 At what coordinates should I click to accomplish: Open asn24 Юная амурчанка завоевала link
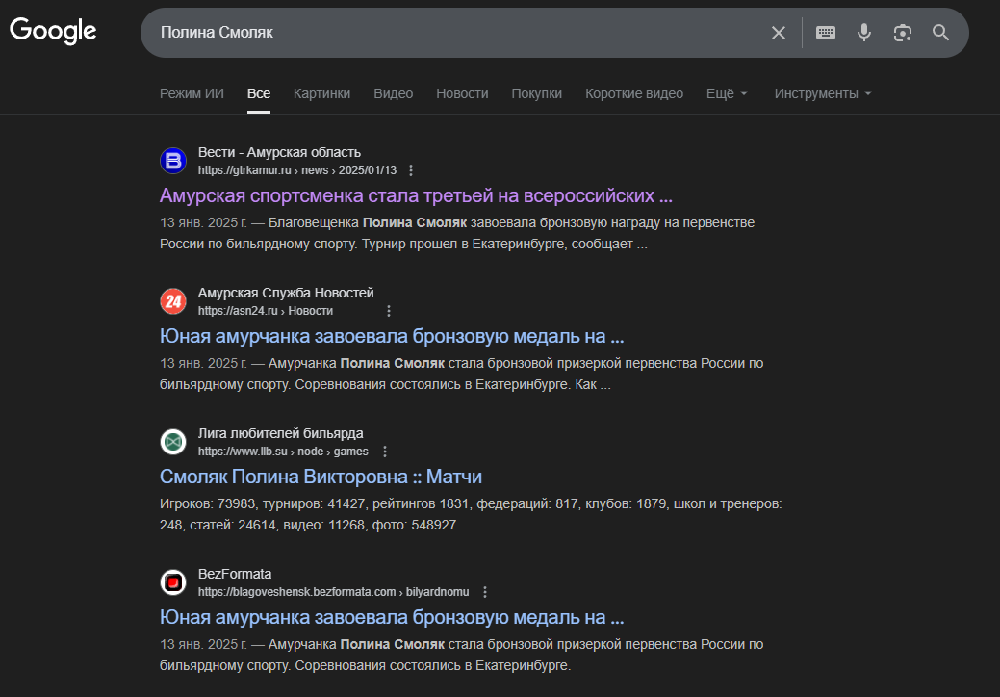[x=392, y=335]
